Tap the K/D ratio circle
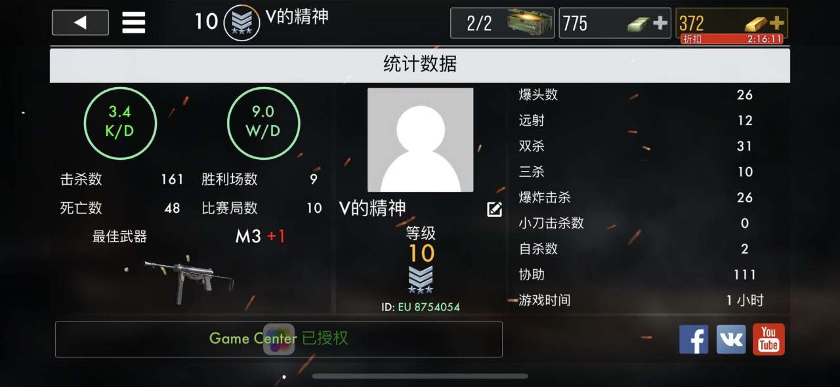Viewport: 840px width, 387px height. tap(120, 122)
